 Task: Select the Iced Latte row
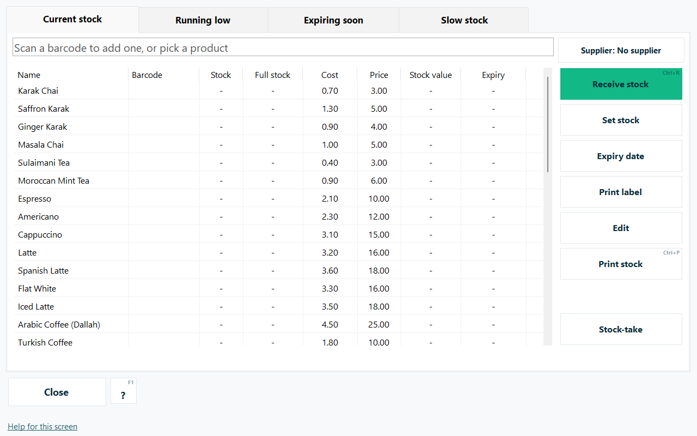278,306
